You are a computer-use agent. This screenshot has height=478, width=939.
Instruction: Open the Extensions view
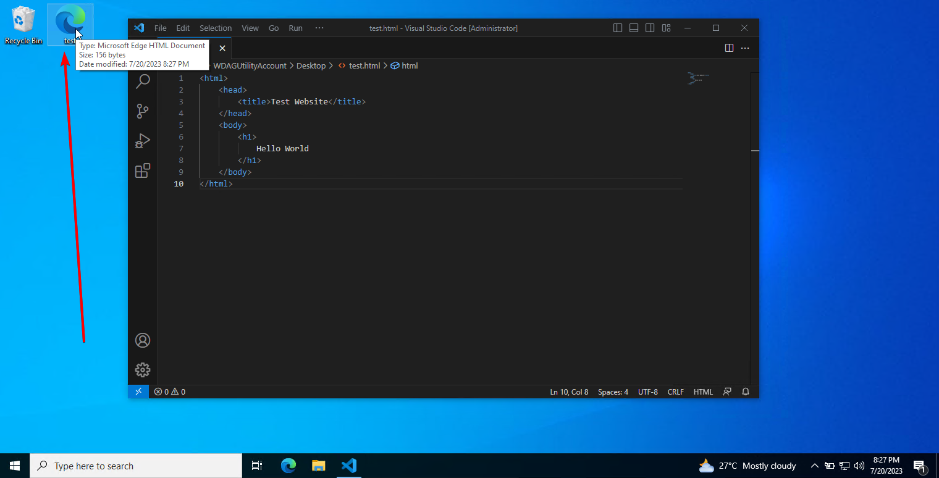(143, 170)
